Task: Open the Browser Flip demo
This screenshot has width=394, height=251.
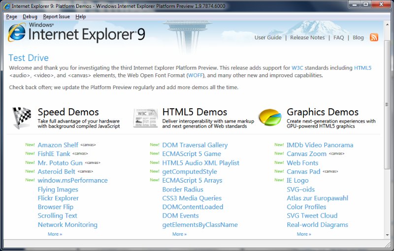Action: point(56,207)
